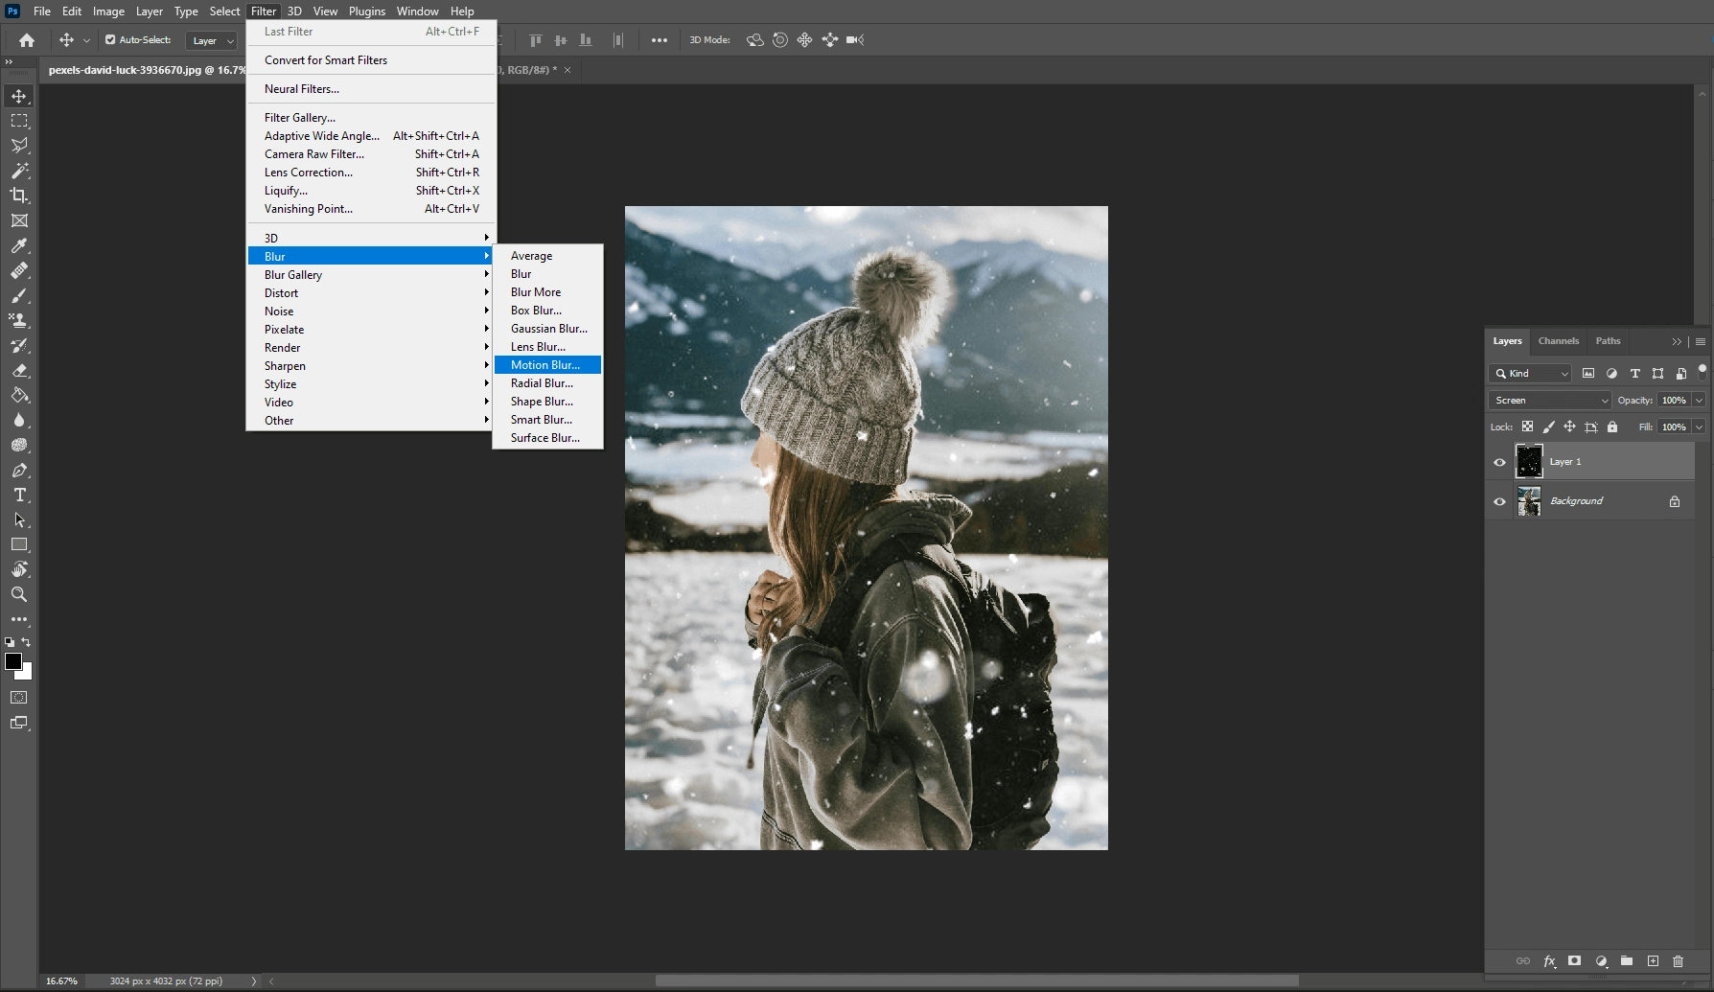Open the Opacity slider dropdown arrow

click(1699, 401)
